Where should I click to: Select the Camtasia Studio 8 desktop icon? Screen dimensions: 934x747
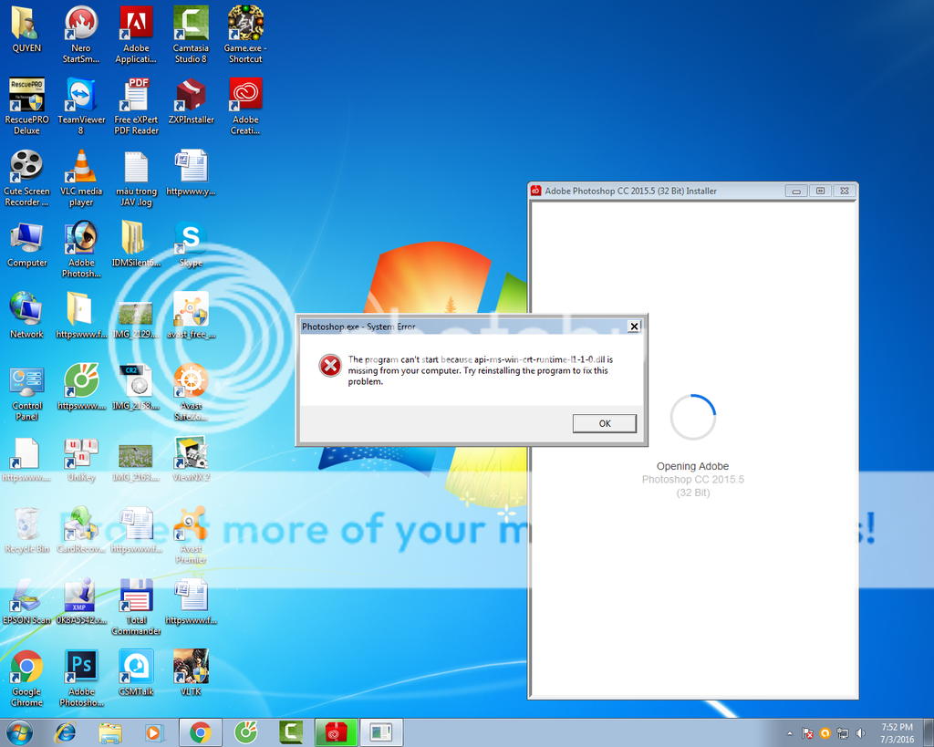pos(191,35)
